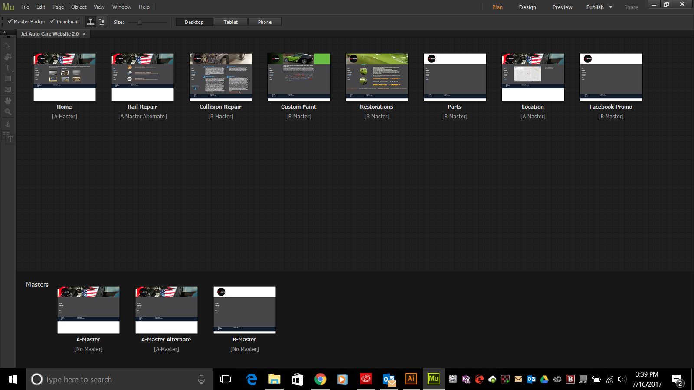
Task: Expand the toolbox using double-arrow
Action: [4, 32]
